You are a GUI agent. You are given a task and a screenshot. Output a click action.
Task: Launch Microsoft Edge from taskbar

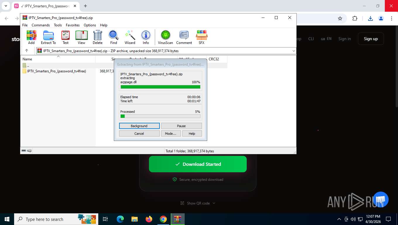pos(120,219)
